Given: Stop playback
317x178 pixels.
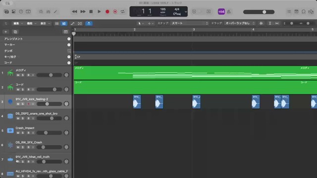Looking at the screenshot, I should (91, 12).
